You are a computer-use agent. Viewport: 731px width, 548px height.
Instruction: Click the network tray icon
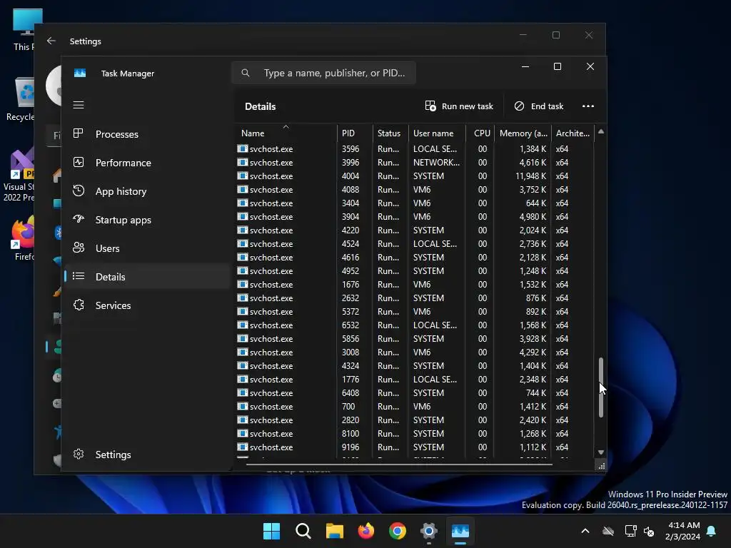tap(630, 531)
